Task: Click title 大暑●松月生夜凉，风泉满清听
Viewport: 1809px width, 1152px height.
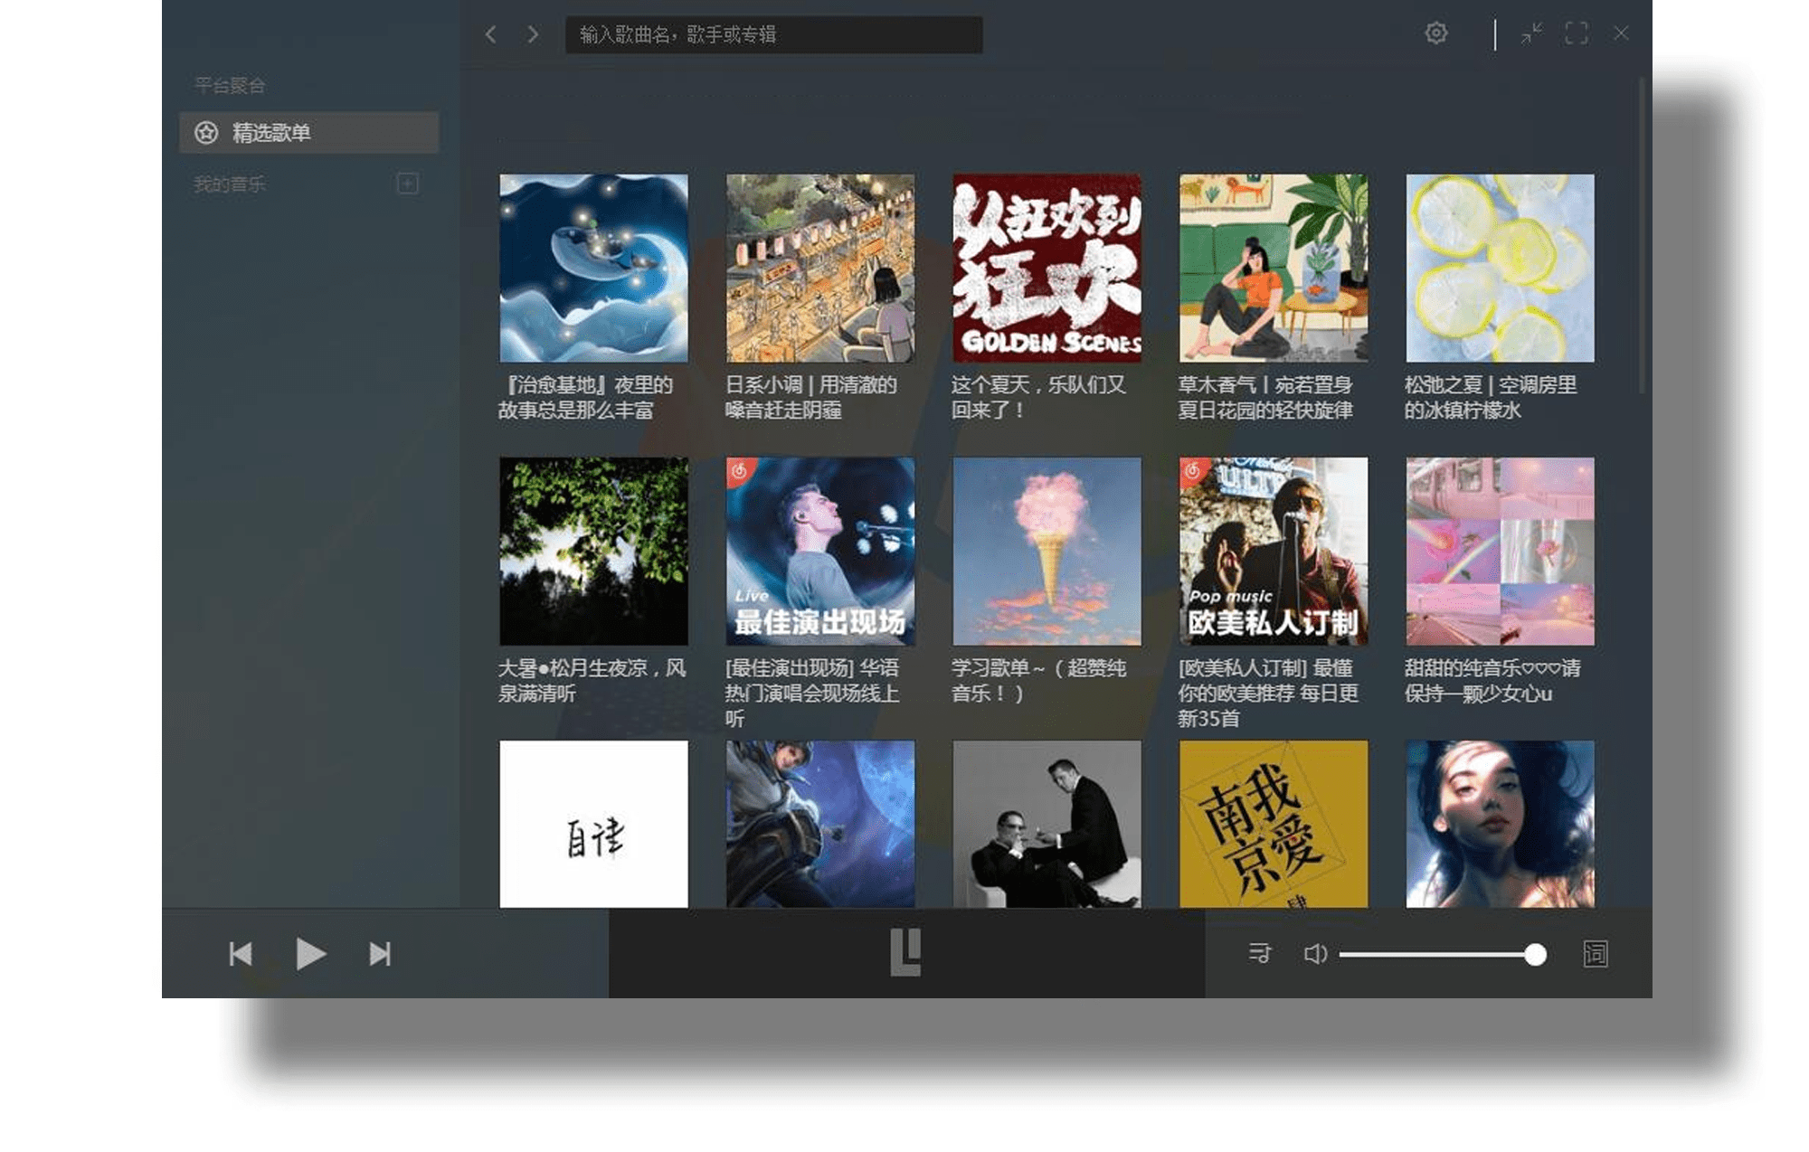Action: pyautogui.click(x=592, y=681)
